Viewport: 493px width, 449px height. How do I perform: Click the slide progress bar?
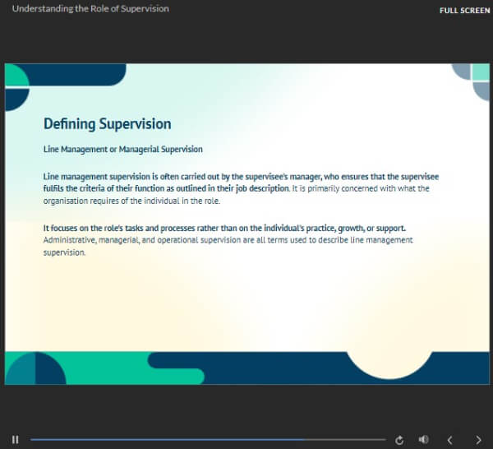(208, 440)
